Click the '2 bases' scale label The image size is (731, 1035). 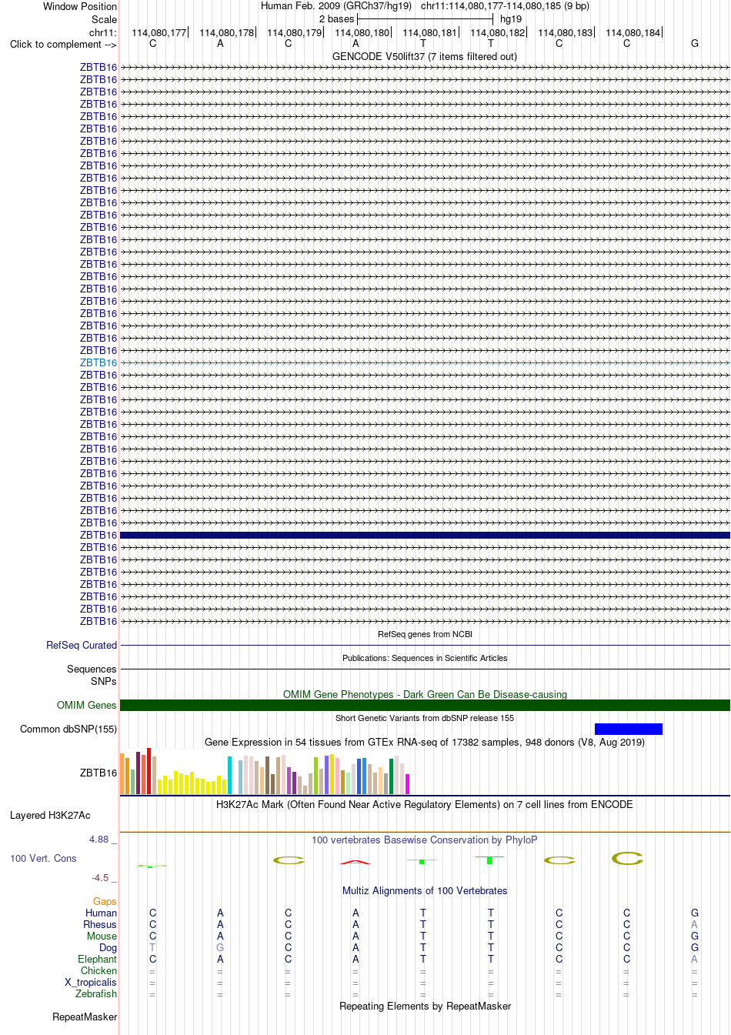[x=337, y=18]
